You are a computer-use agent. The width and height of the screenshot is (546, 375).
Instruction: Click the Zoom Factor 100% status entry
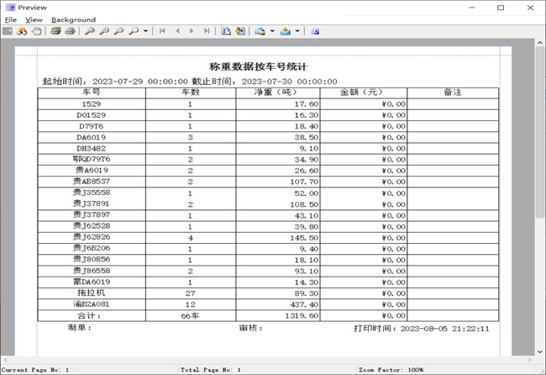pyautogui.click(x=391, y=370)
